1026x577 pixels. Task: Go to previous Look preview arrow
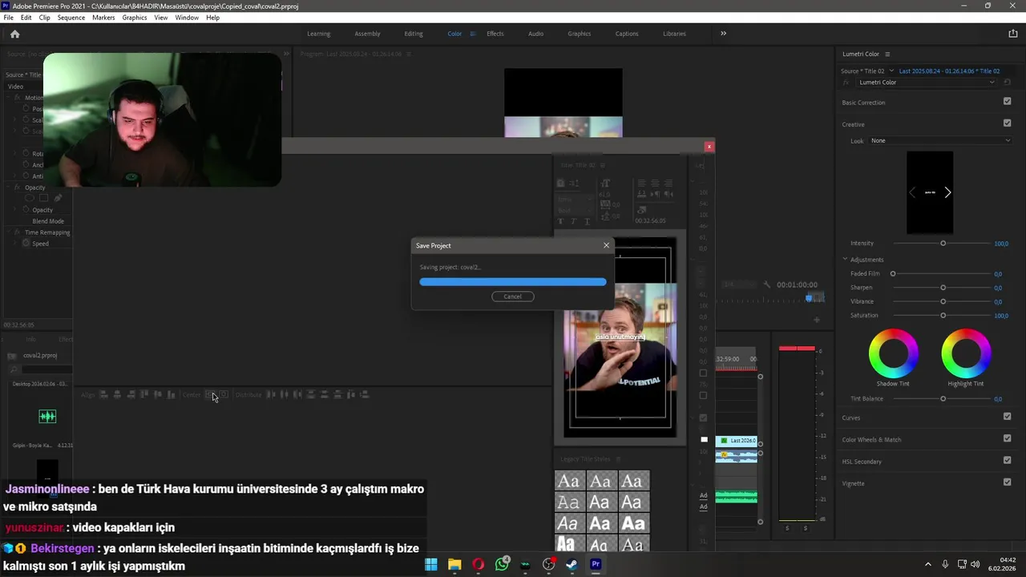tap(912, 192)
